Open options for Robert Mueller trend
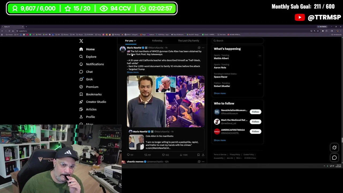The image size is (343, 193). click(x=260, y=84)
